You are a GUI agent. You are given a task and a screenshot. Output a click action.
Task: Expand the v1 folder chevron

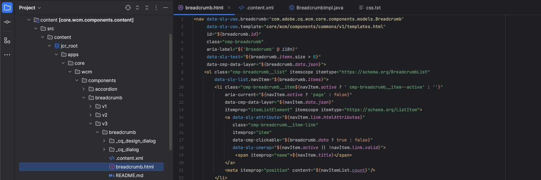coord(91,106)
